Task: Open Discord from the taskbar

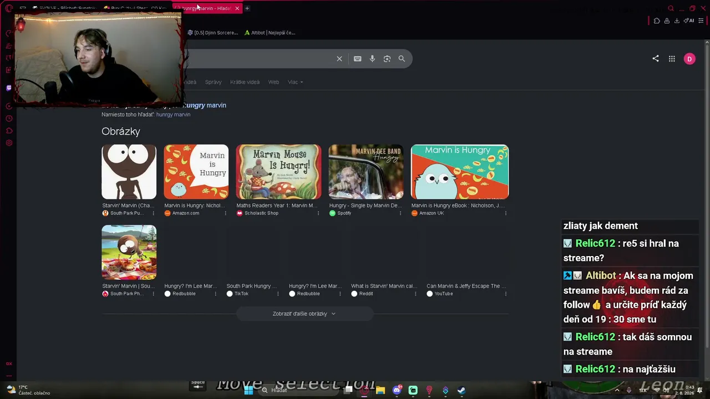Action: (x=397, y=390)
